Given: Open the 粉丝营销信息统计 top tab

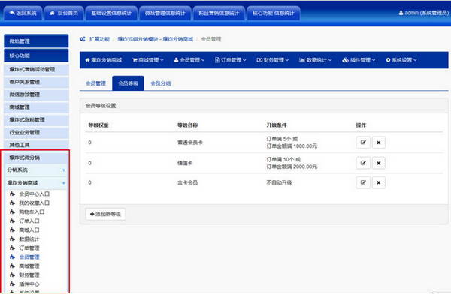Looking at the screenshot, I should (x=219, y=14).
